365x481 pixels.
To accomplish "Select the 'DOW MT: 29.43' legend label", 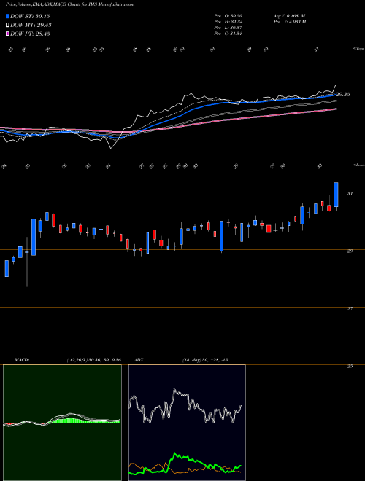I will point(31,26).
